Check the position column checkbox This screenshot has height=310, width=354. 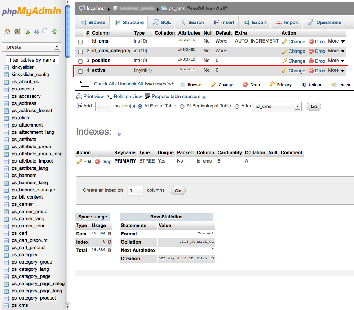(x=80, y=61)
